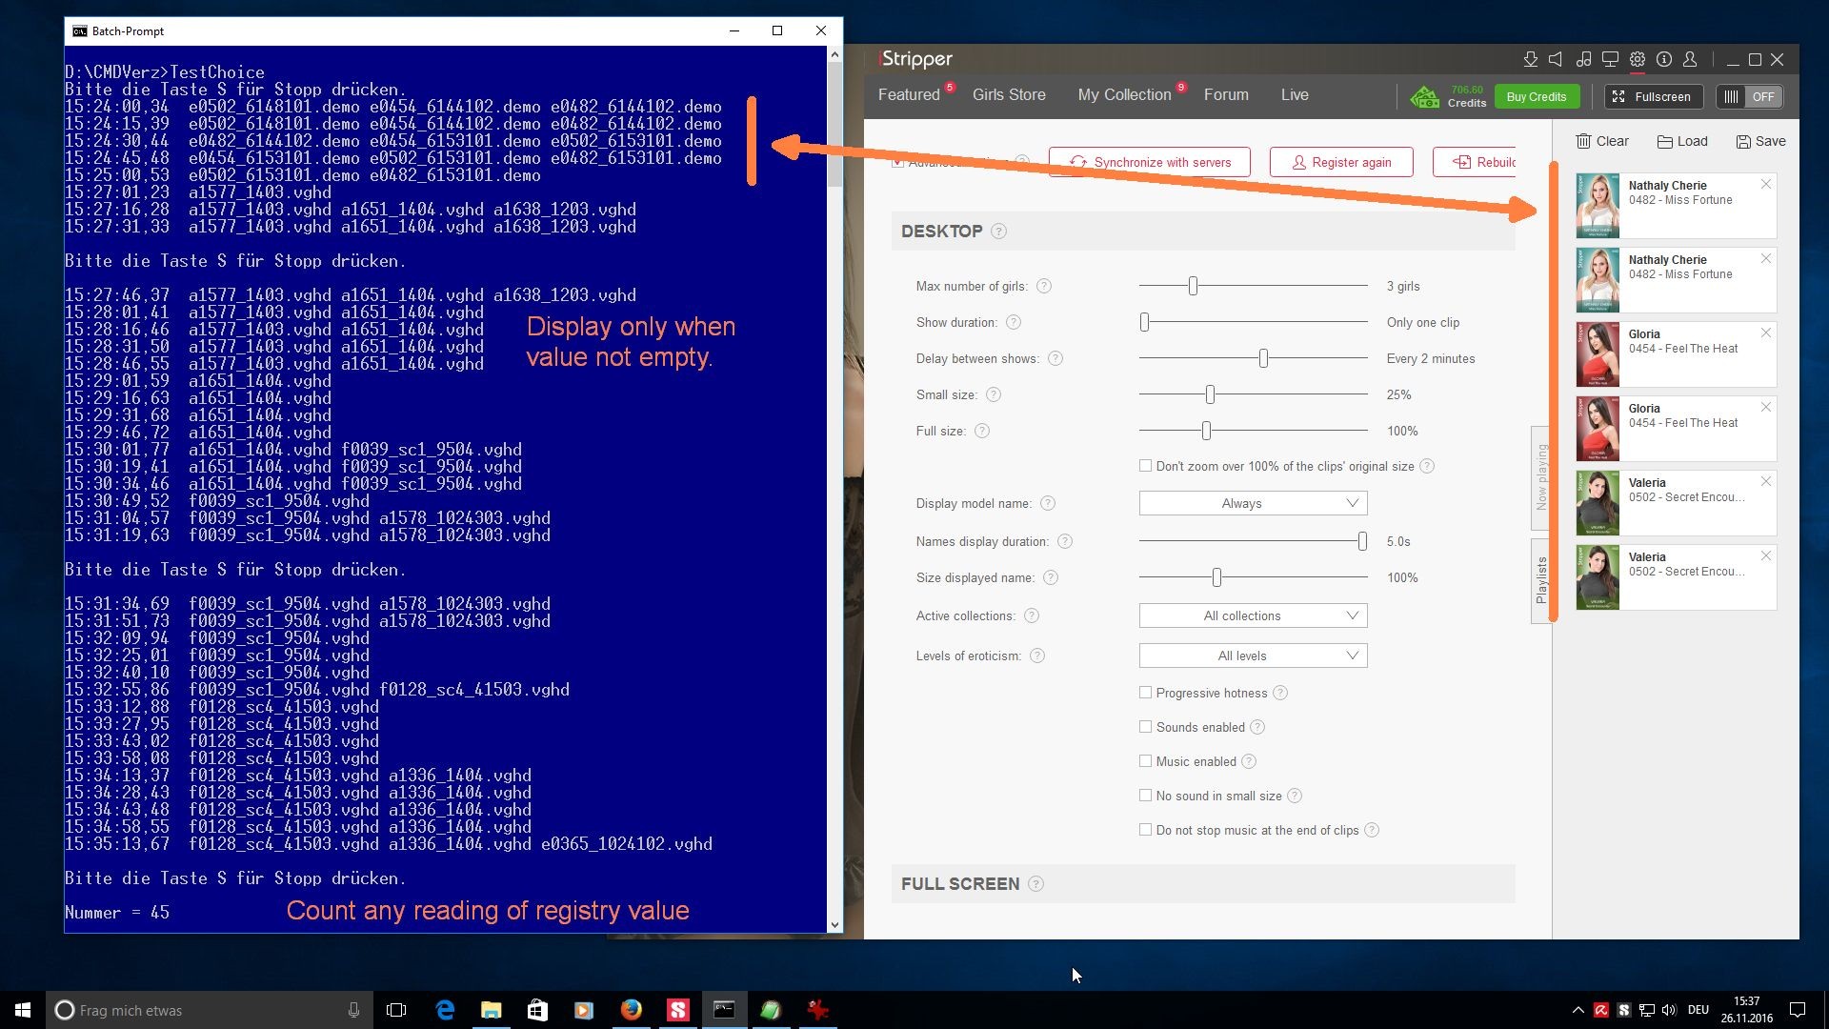Click DEU language indicator in tray

[1698, 1010]
